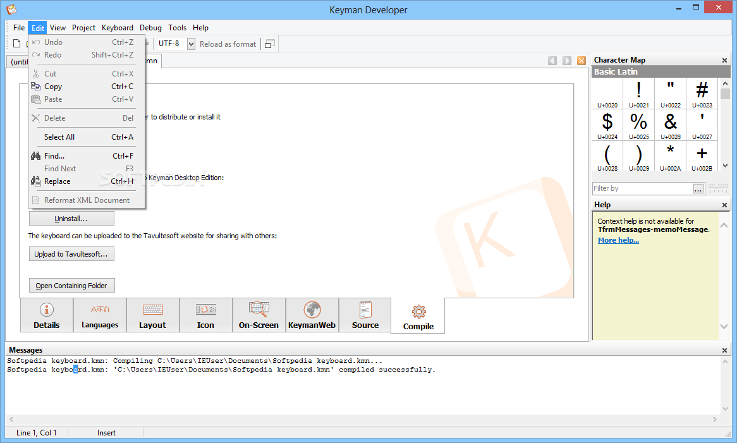Select the percent character U+0025
The width and height of the screenshot is (737, 443).
click(x=639, y=125)
